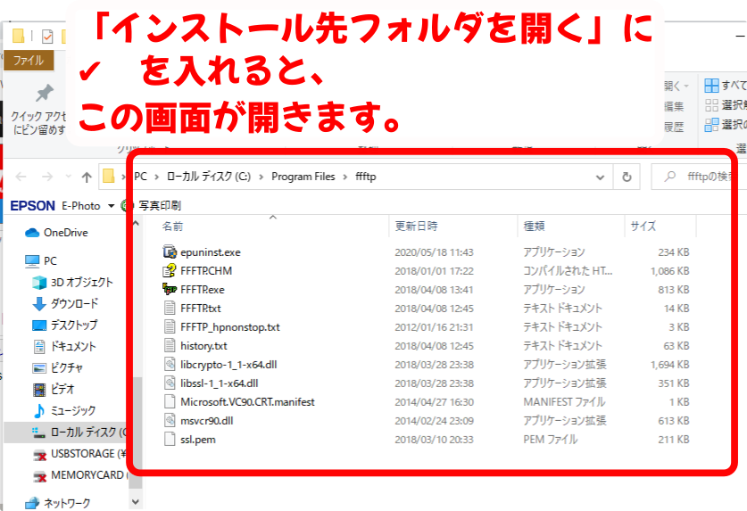Open 3D オブジェクト folder in sidebar
The image size is (747, 511).
[72, 282]
